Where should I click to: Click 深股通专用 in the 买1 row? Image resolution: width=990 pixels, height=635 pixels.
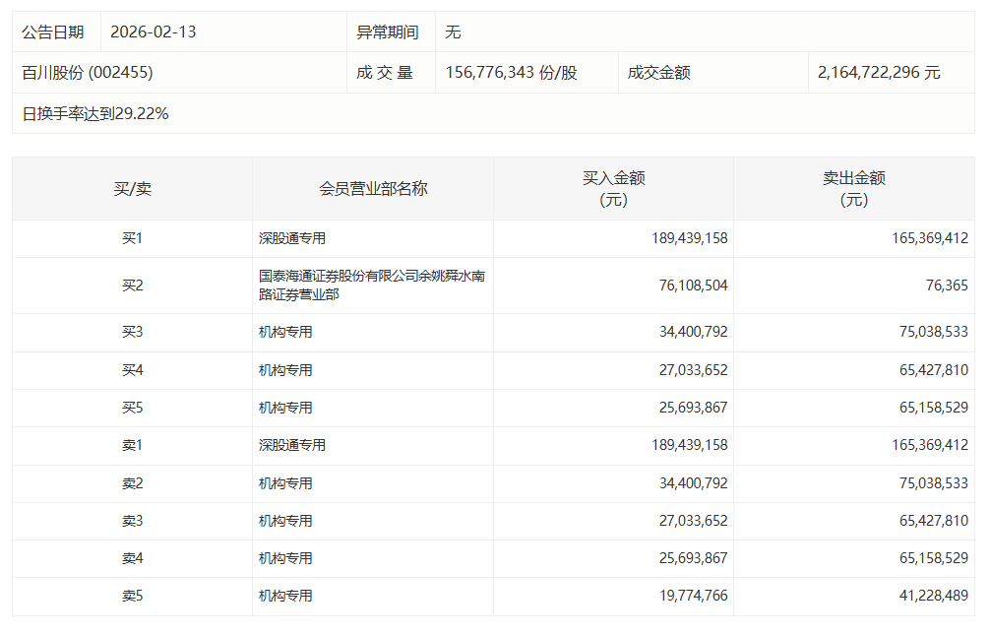(x=292, y=238)
